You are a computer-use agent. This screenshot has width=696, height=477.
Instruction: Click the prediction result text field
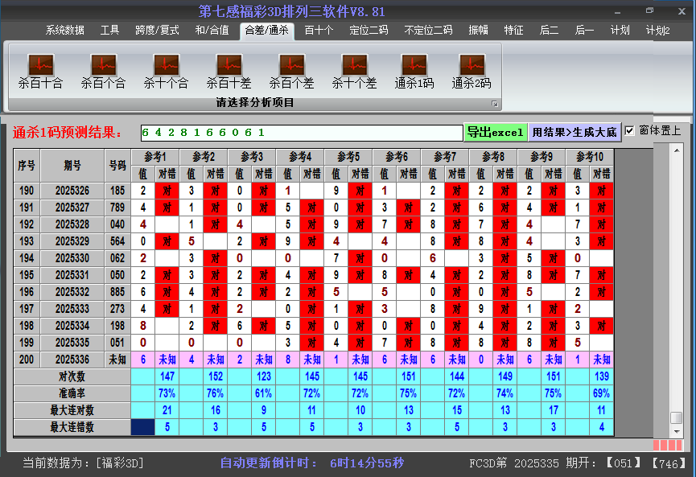[x=301, y=132]
